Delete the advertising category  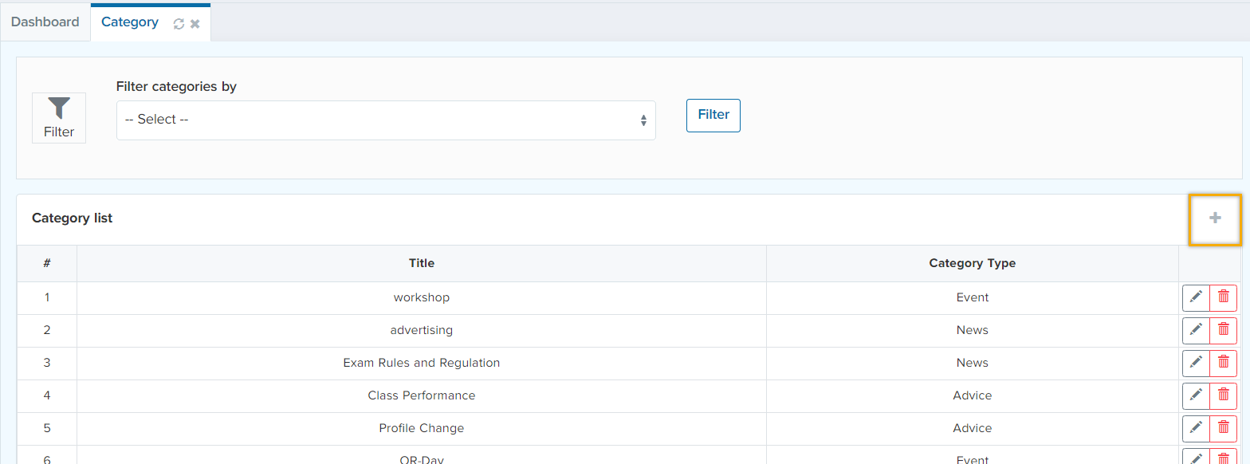[x=1224, y=330]
